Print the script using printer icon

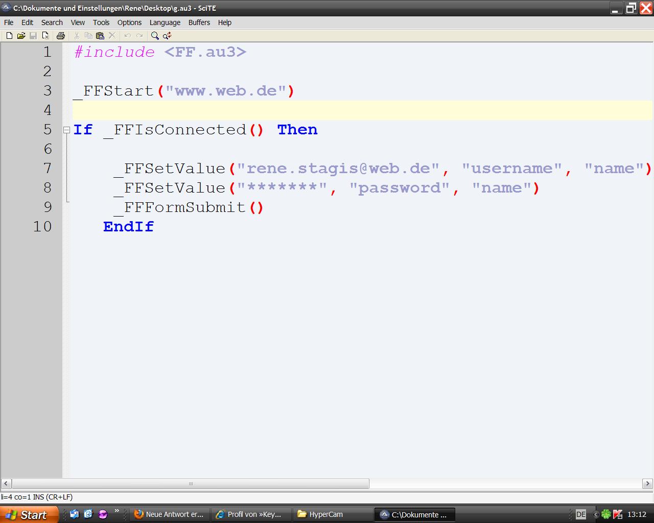(61, 36)
